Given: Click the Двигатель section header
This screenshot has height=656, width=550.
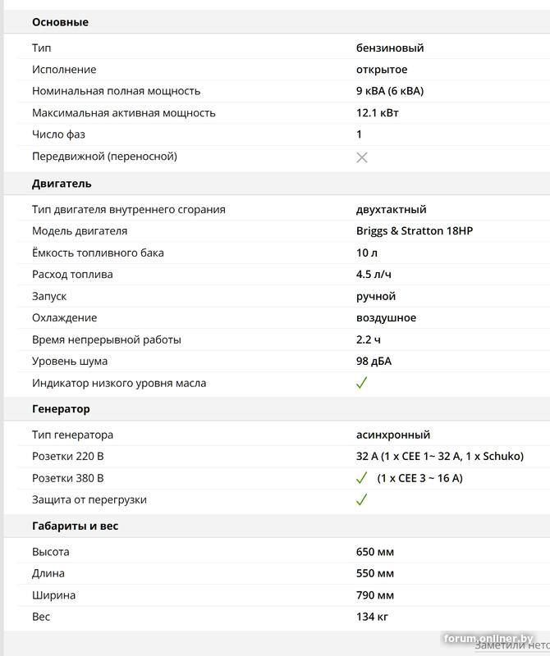Looking at the screenshot, I should coord(62,184).
